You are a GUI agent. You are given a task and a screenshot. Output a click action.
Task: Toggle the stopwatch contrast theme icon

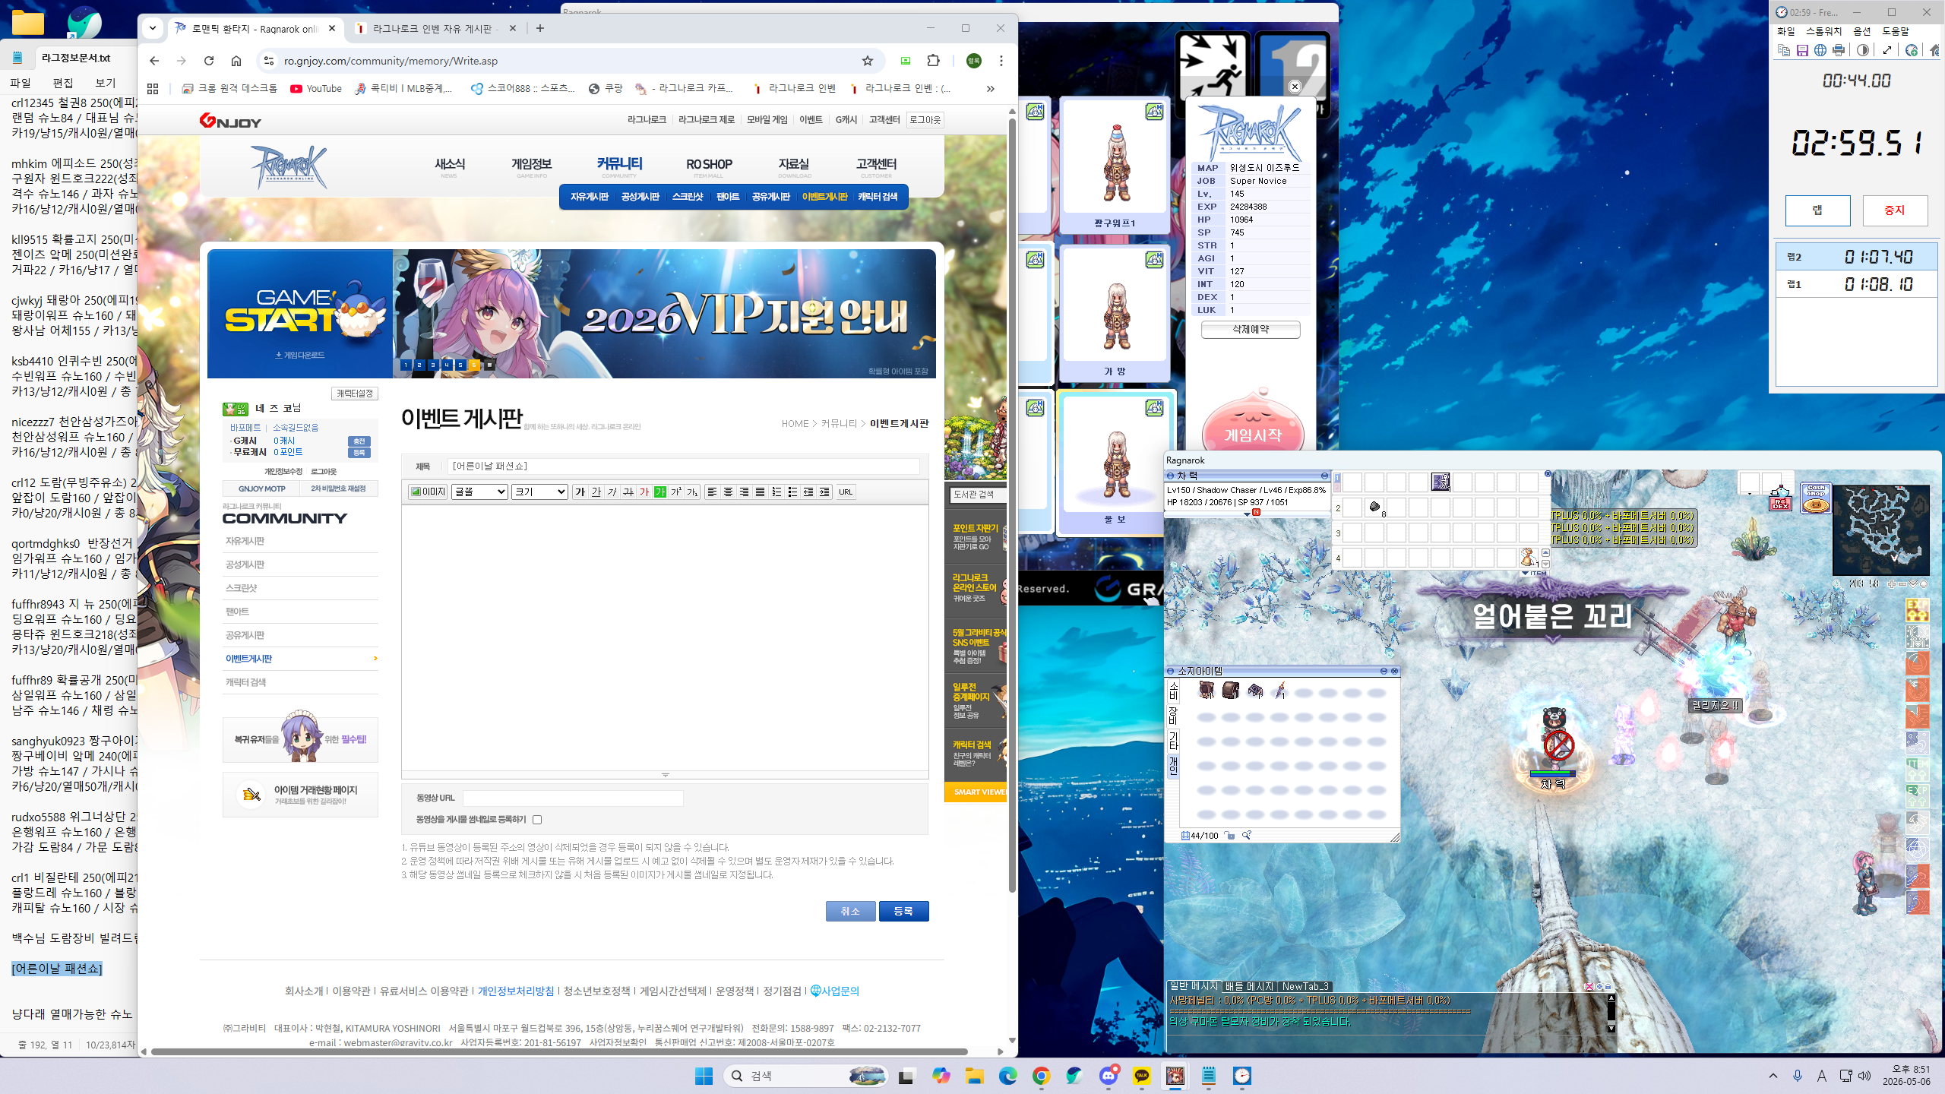1863,50
